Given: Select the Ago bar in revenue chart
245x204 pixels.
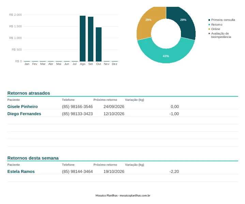Looking at the screenshot, I should point(83,39).
